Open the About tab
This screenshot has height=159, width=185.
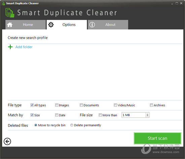point(108,25)
